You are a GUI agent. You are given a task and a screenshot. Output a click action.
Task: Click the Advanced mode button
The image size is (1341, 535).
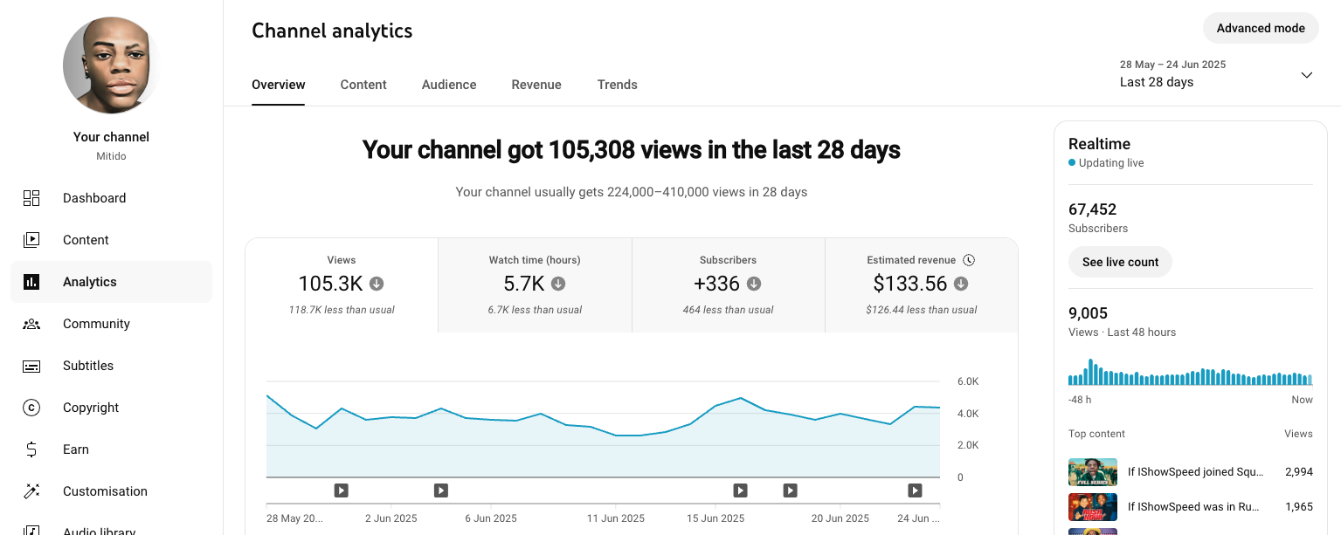[x=1261, y=28]
